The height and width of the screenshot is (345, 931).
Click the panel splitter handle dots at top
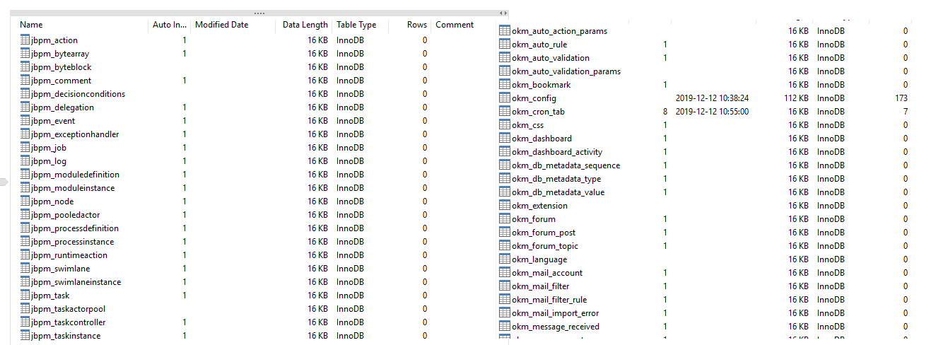click(x=259, y=13)
